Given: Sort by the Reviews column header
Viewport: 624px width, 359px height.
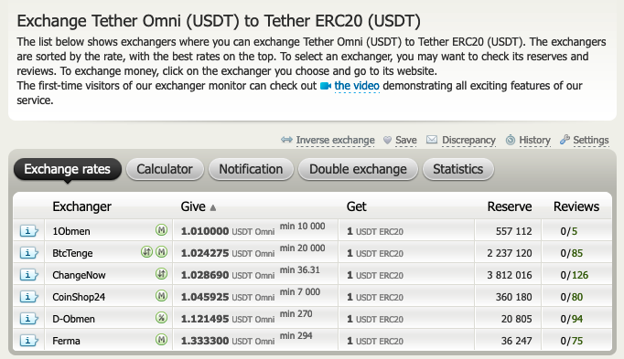Looking at the screenshot, I should coord(576,206).
